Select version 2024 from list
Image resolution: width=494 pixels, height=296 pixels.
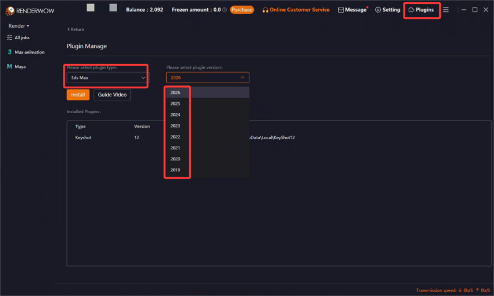tap(208, 115)
